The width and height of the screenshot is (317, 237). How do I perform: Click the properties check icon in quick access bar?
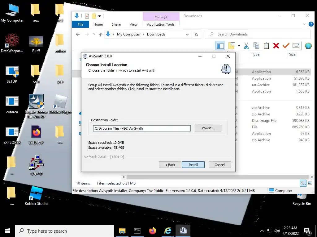tap(87, 16)
